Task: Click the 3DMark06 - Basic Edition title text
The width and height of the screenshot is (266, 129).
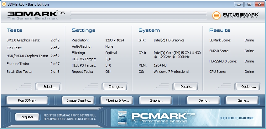Action: 28,4
